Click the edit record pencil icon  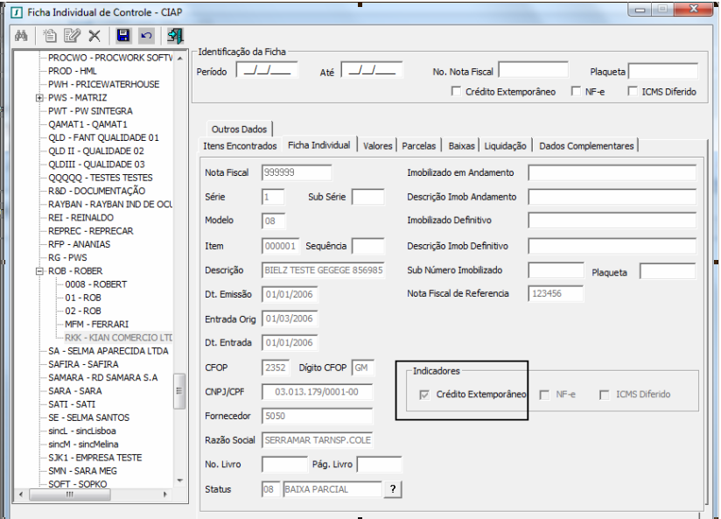[x=72, y=36]
